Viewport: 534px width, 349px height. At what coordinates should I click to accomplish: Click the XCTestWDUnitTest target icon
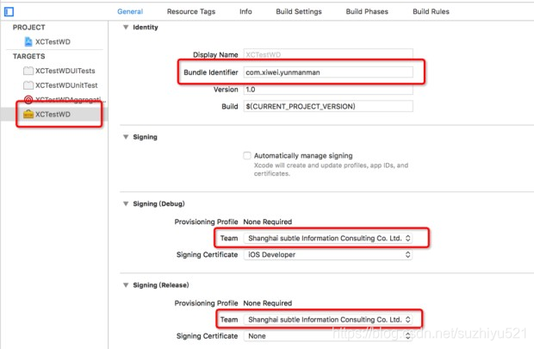(x=28, y=84)
